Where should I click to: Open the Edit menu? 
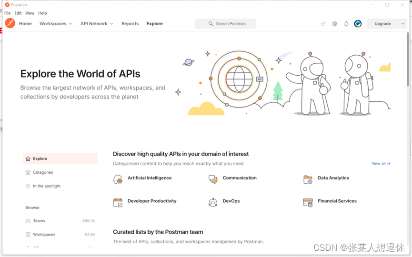point(18,13)
